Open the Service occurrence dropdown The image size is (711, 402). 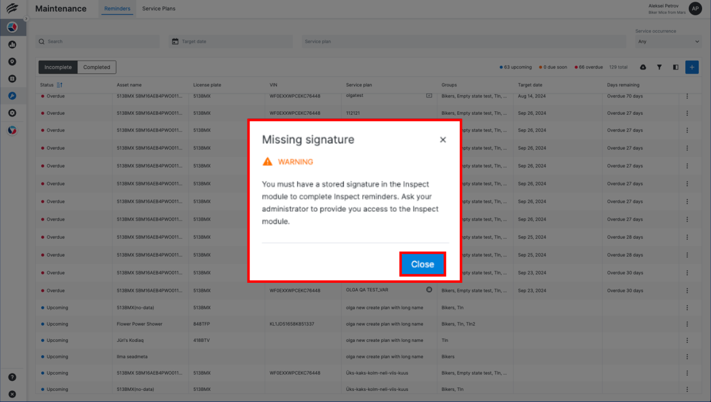pyautogui.click(x=668, y=41)
